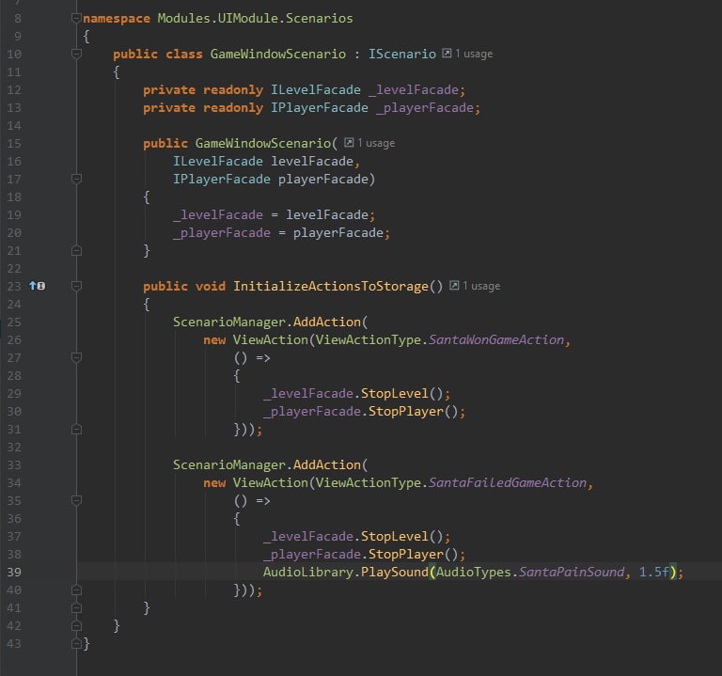722x676 pixels.
Task: Click the IScenario interface name
Action: pos(402,54)
